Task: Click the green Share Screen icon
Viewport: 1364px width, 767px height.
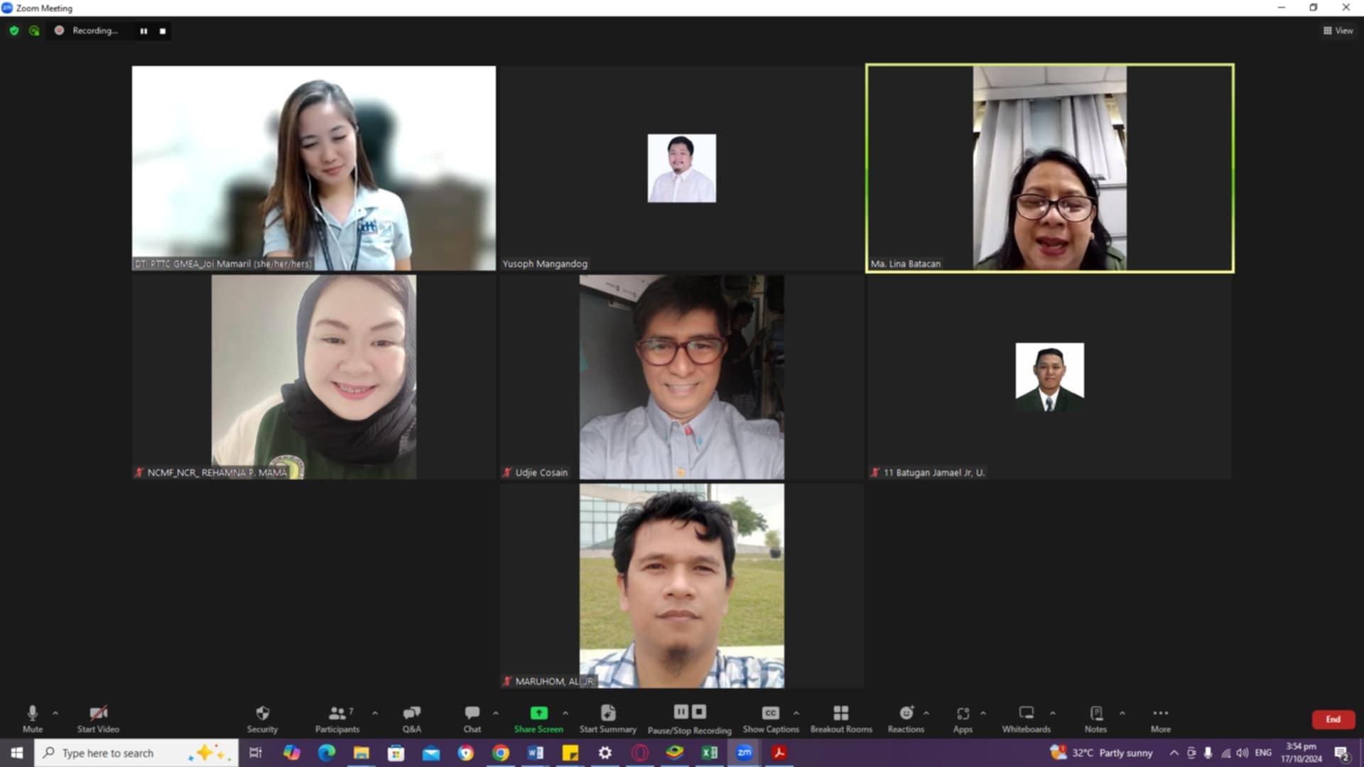Action: click(x=538, y=713)
